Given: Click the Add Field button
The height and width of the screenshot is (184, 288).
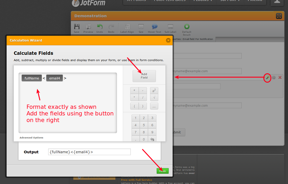Looking at the screenshot, I should tap(144, 76).
